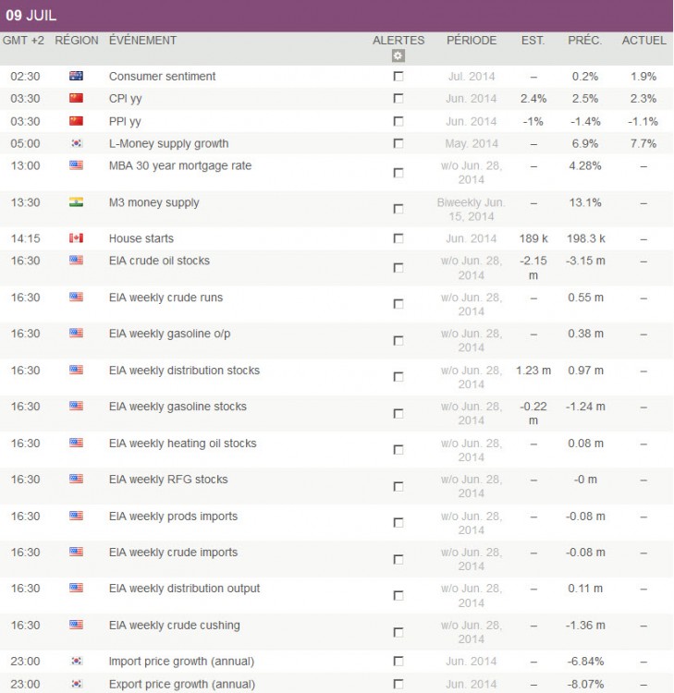
Task: Select the 1.23 m estimate value
Action: click(533, 371)
